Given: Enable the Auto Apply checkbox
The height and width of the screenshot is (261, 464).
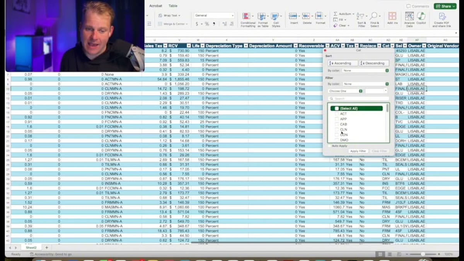Looking at the screenshot, I should [329, 146].
